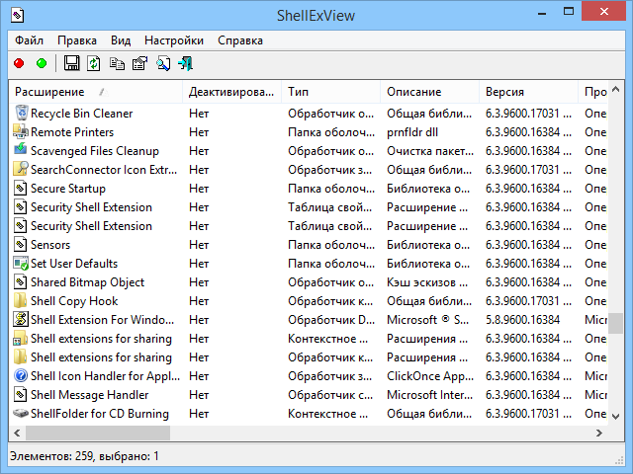Select the Secure Startup entry
633x474 pixels.
coord(68,189)
